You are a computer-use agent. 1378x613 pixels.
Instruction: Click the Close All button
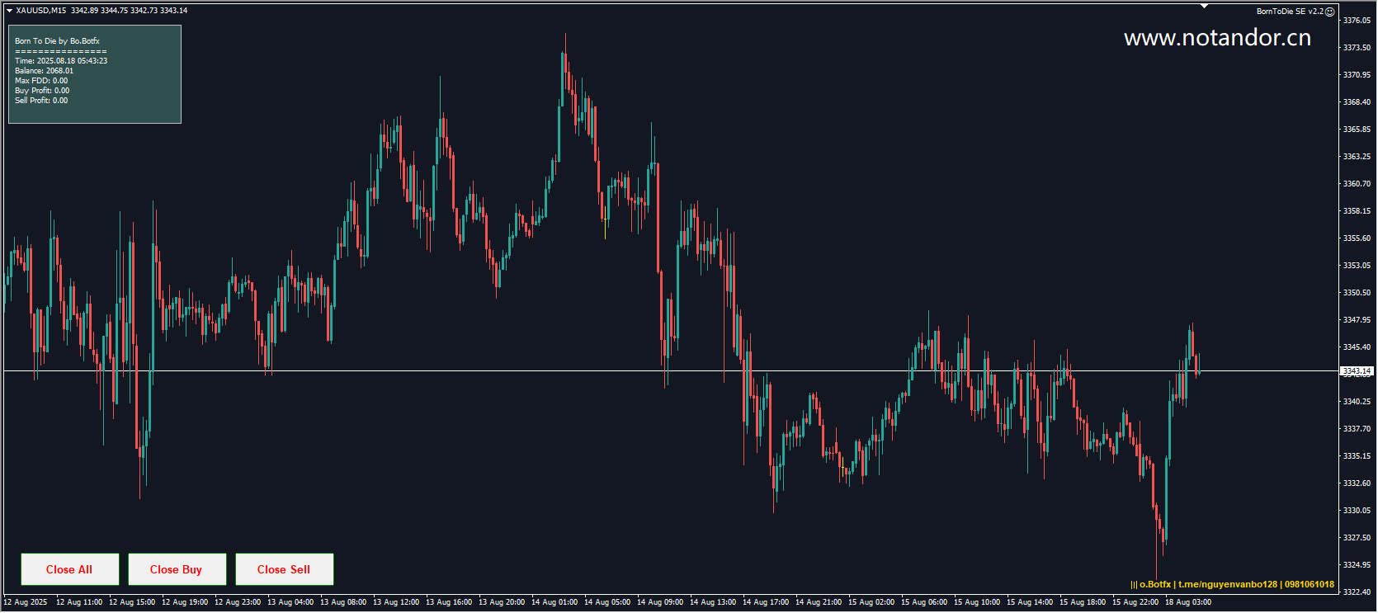(69, 569)
